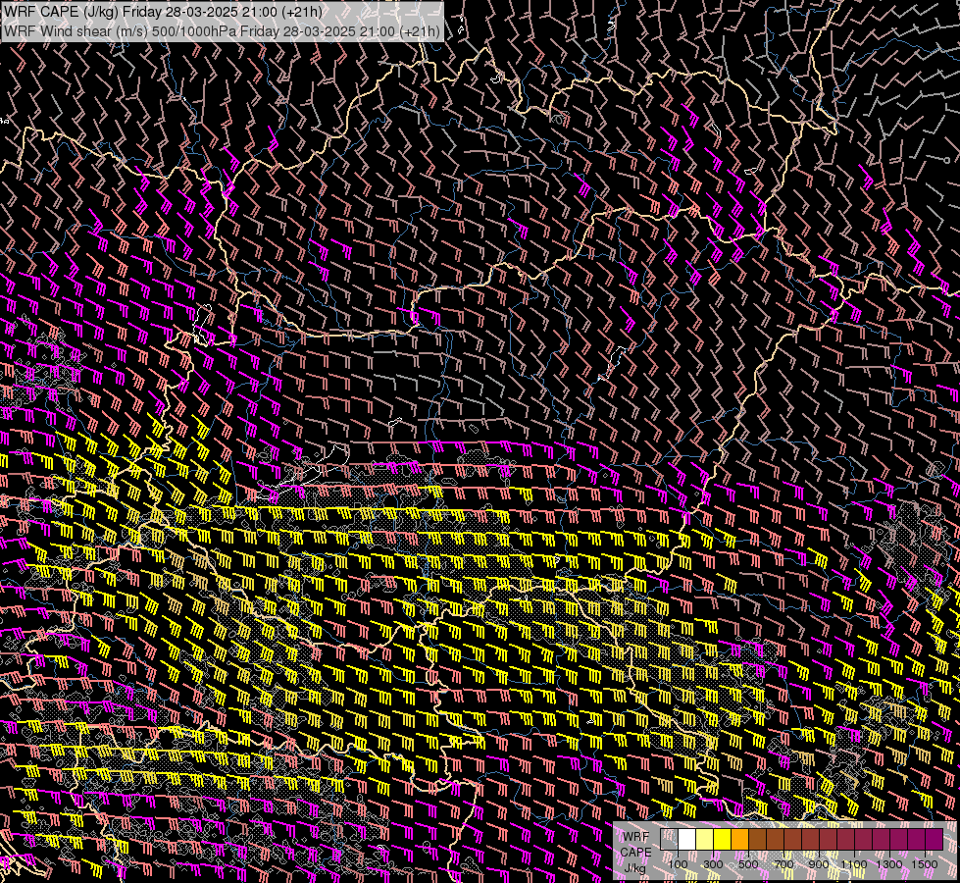Click the WRF Wind shear title line

pyautogui.click(x=223, y=31)
